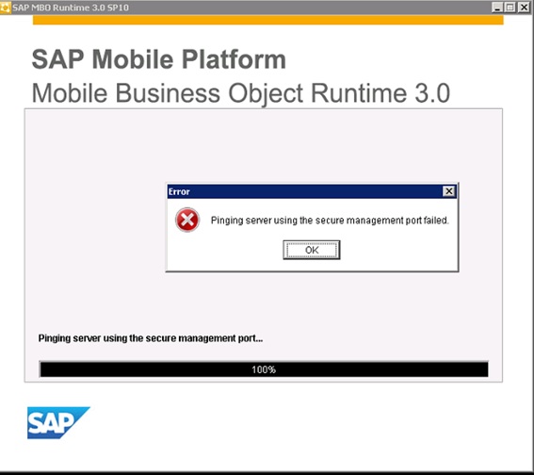Screen dimensions: 534x475
Task: Maximize the SAP MBO Runtime window
Action: tap(510, 8)
